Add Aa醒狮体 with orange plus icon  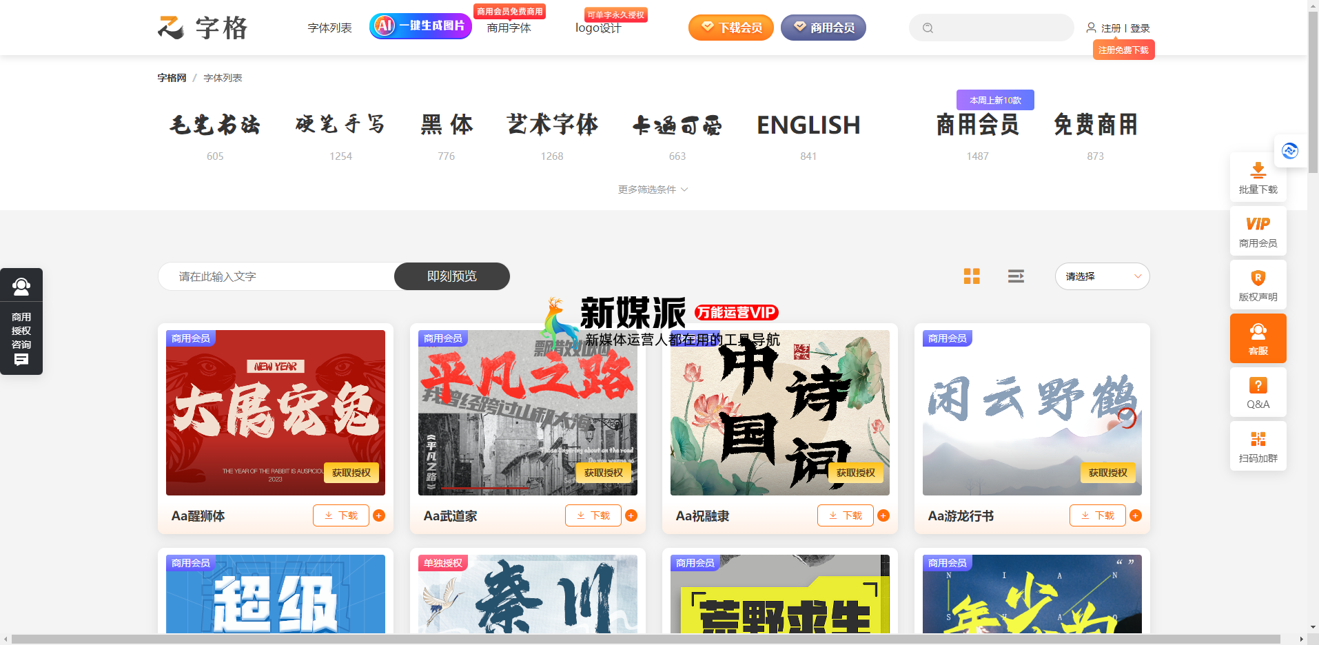[379, 515]
